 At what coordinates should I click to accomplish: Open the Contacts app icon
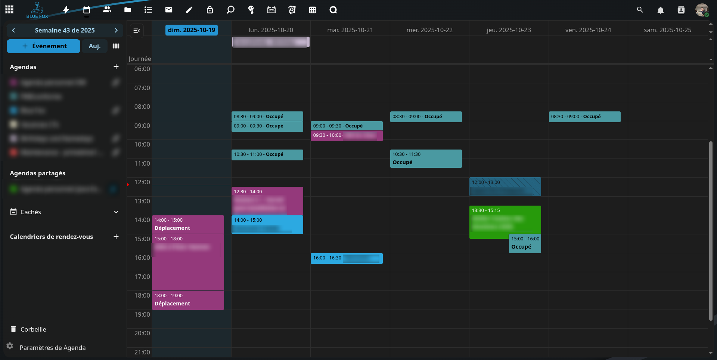[107, 10]
